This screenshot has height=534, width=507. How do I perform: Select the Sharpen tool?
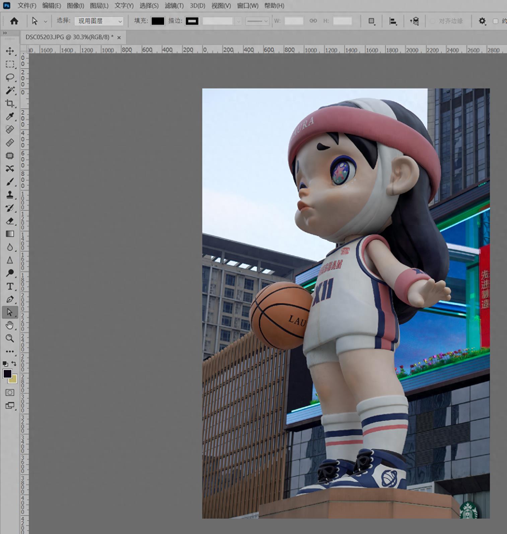[x=10, y=260]
